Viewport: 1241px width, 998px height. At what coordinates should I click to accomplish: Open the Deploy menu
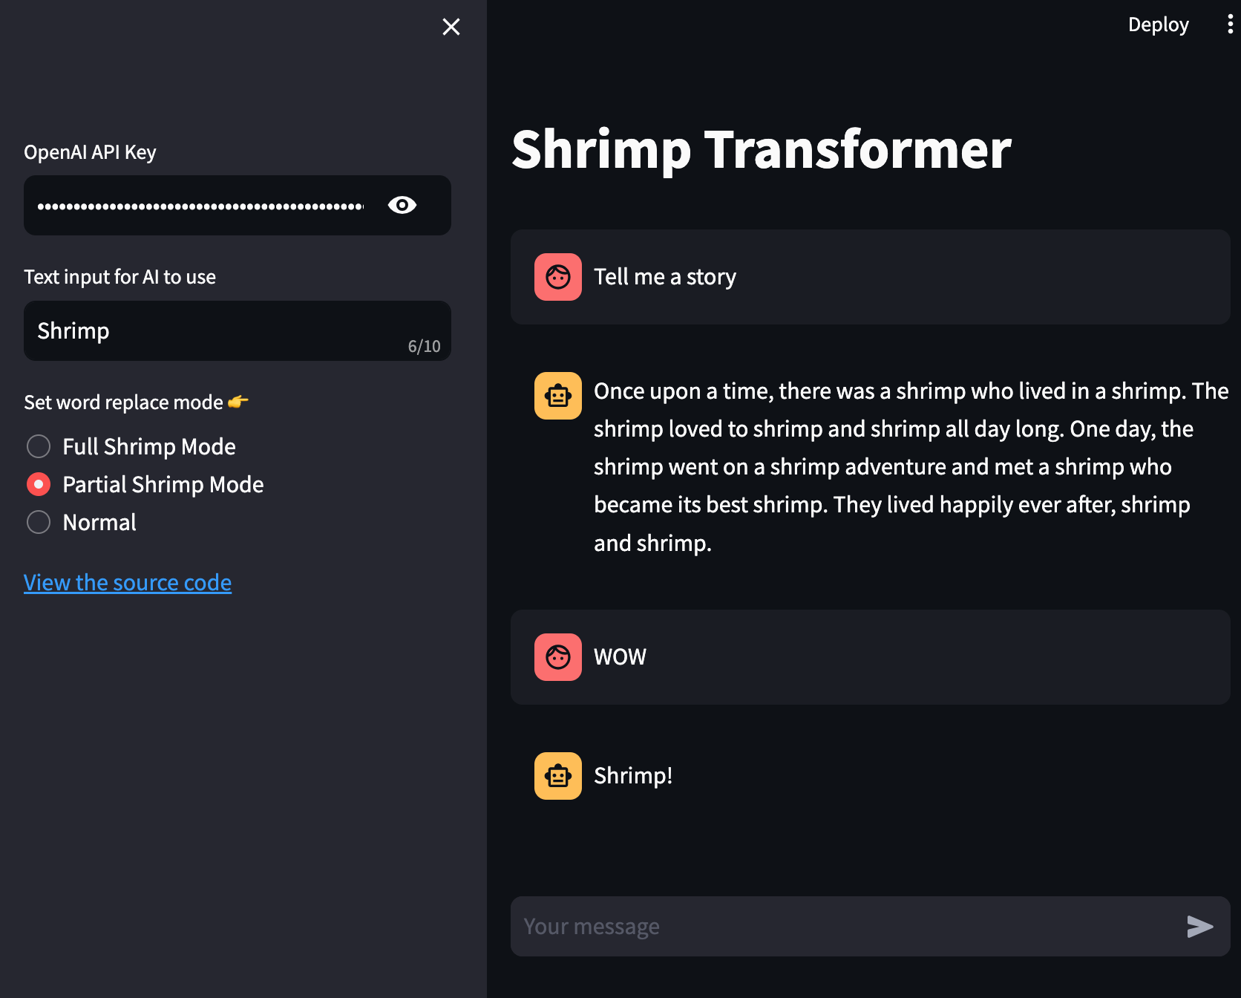(x=1158, y=25)
